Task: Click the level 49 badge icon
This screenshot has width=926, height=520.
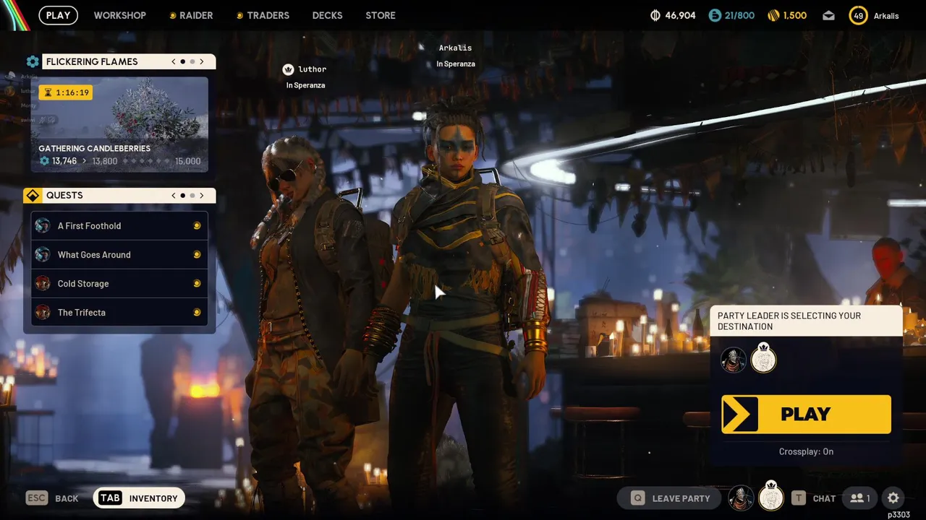Action: tap(859, 15)
